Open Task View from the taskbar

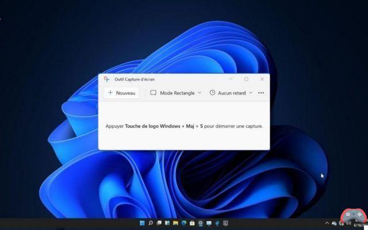pyautogui.click(x=159, y=223)
